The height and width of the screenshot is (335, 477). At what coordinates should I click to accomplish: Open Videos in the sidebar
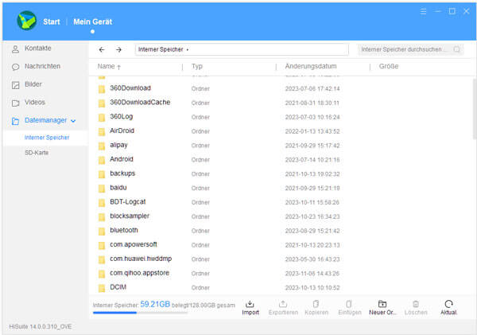pos(34,103)
